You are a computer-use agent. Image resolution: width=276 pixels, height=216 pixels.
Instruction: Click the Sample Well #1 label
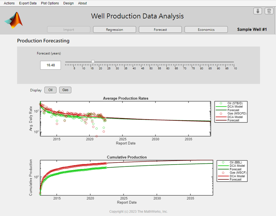point(252,29)
